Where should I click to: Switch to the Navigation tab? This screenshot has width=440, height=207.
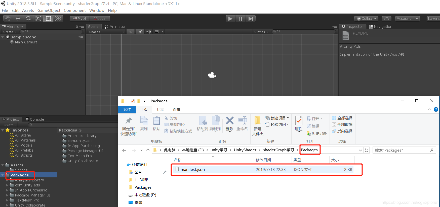pos(381,27)
